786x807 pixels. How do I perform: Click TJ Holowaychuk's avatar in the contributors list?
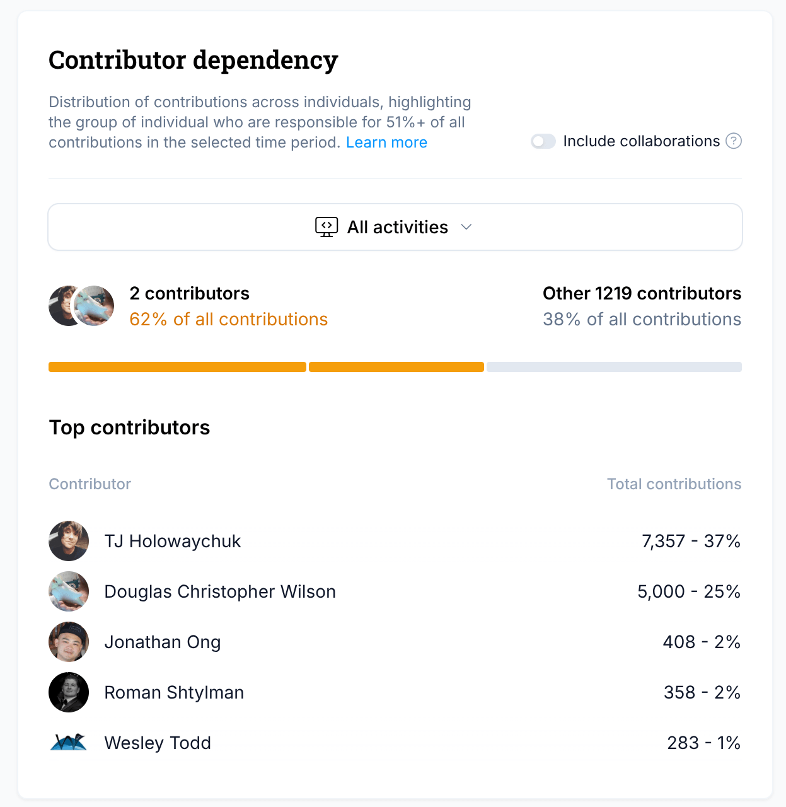pos(69,541)
